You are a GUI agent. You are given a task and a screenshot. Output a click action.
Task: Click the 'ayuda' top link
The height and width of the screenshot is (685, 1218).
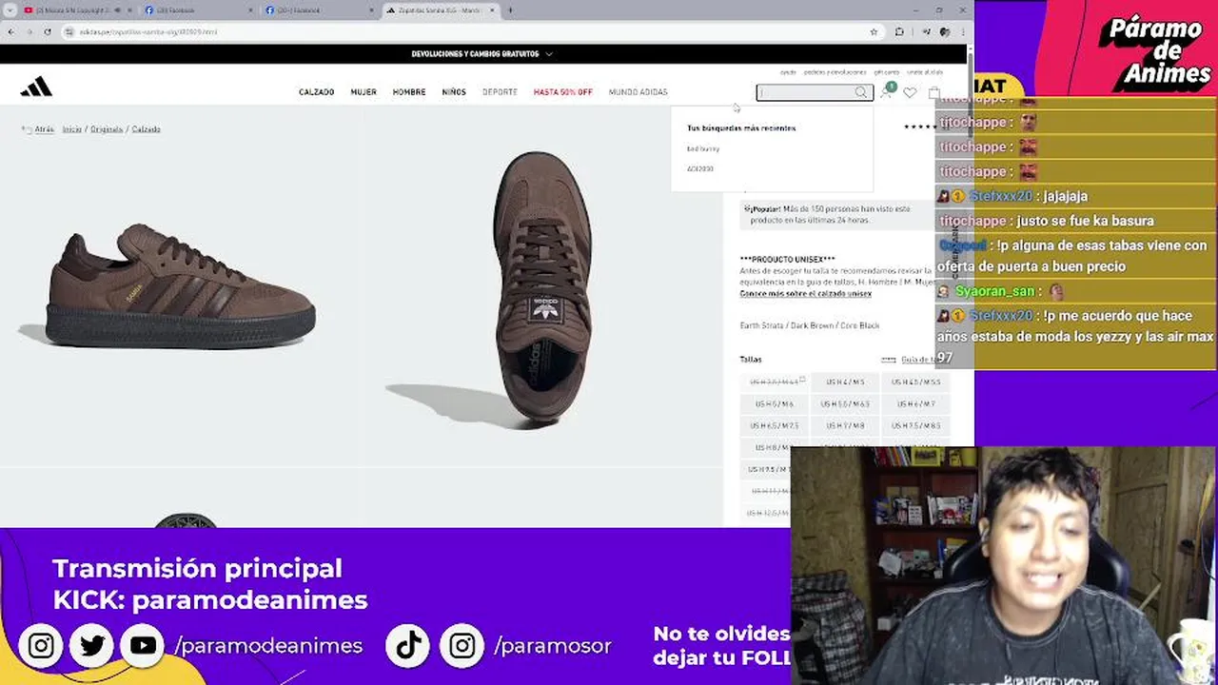pyautogui.click(x=788, y=72)
